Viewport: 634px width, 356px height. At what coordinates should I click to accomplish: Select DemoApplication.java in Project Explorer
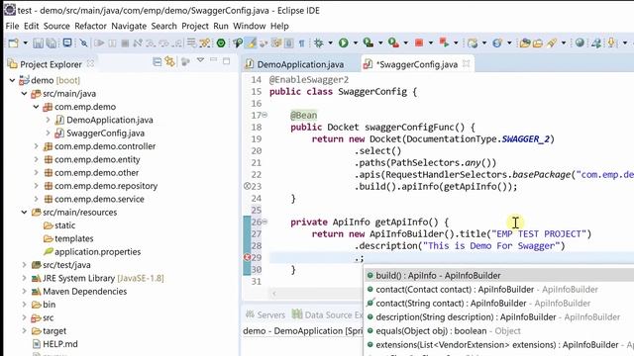click(x=110, y=120)
